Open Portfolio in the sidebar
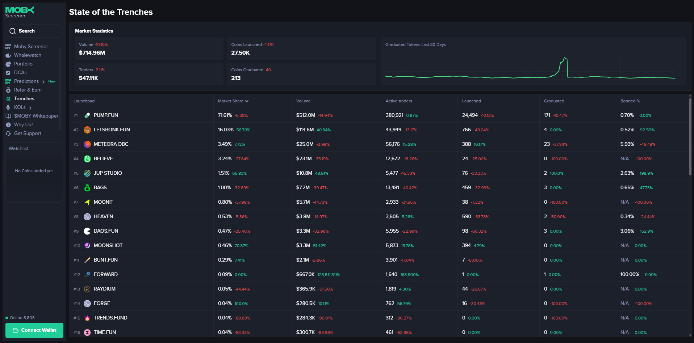Screen dimensions: 694x343 pyautogui.click(x=23, y=64)
